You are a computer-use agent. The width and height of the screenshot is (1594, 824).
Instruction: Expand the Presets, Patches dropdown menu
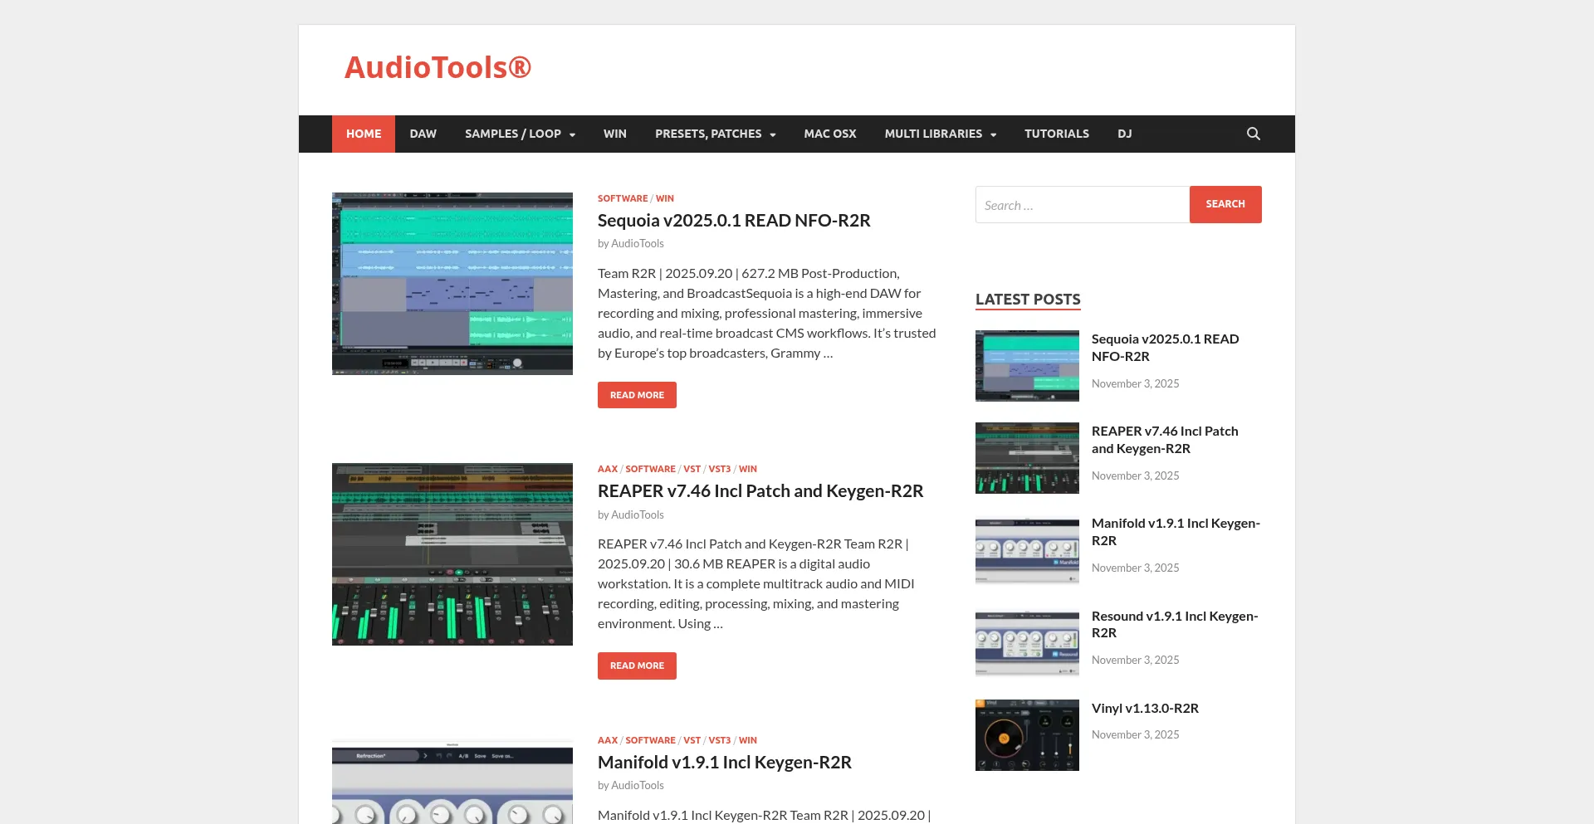[715, 134]
